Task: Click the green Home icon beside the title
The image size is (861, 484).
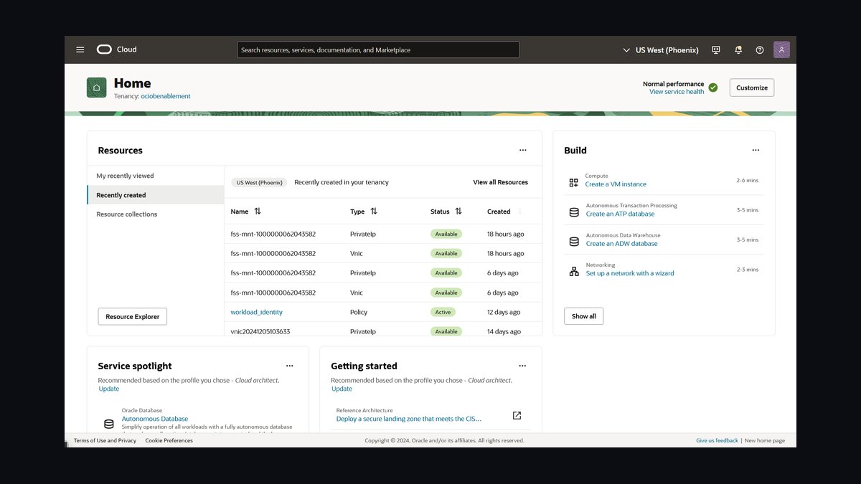Action: [x=96, y=87]
